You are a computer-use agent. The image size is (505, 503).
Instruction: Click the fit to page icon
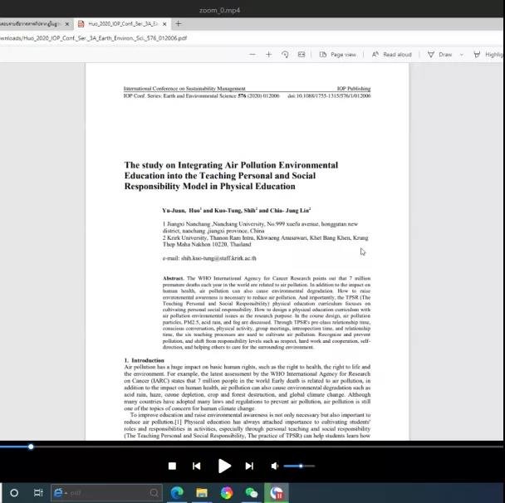click(302, 55)
